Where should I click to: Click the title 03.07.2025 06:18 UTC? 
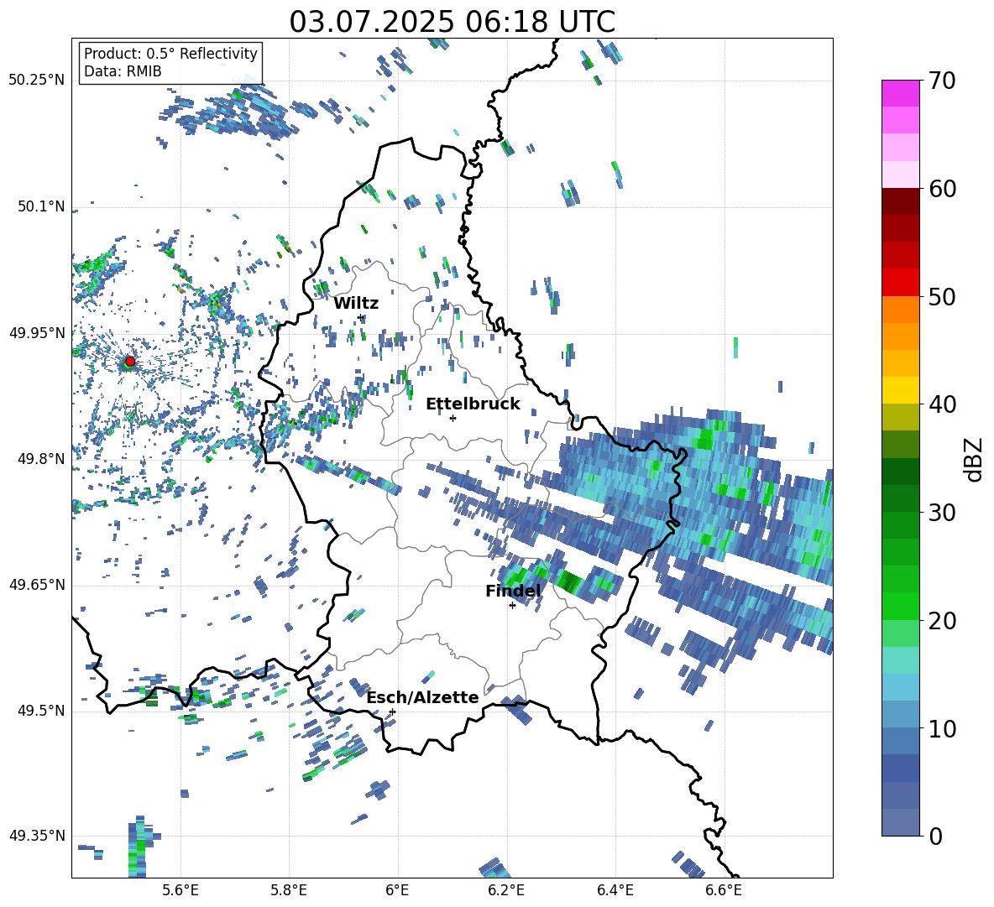(x=452, y=22)
